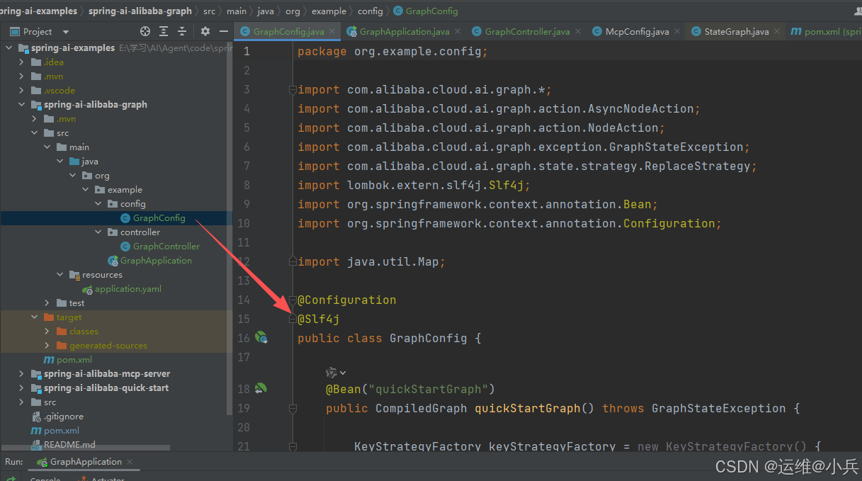Switch to StateGraph.java tab

pyautogui.click(x=736, y=31)
